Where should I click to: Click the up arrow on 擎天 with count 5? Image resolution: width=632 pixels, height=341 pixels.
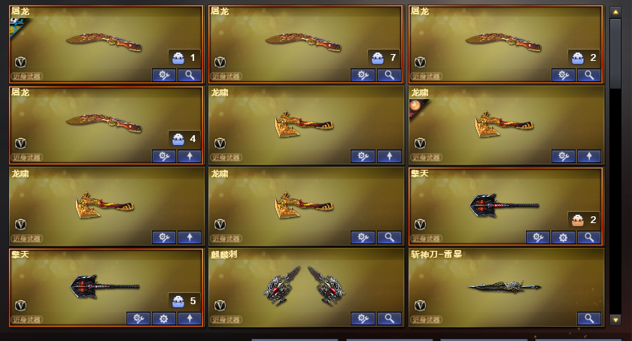point(190,319)
